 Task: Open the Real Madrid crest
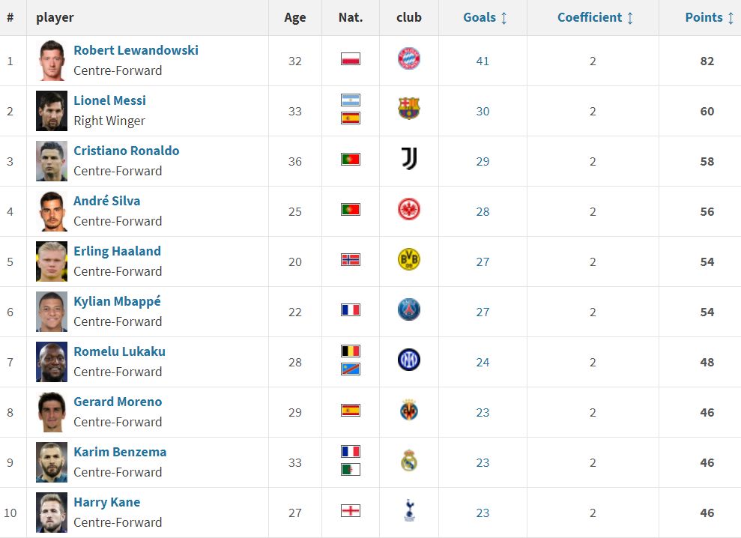[x=409, y=460]
